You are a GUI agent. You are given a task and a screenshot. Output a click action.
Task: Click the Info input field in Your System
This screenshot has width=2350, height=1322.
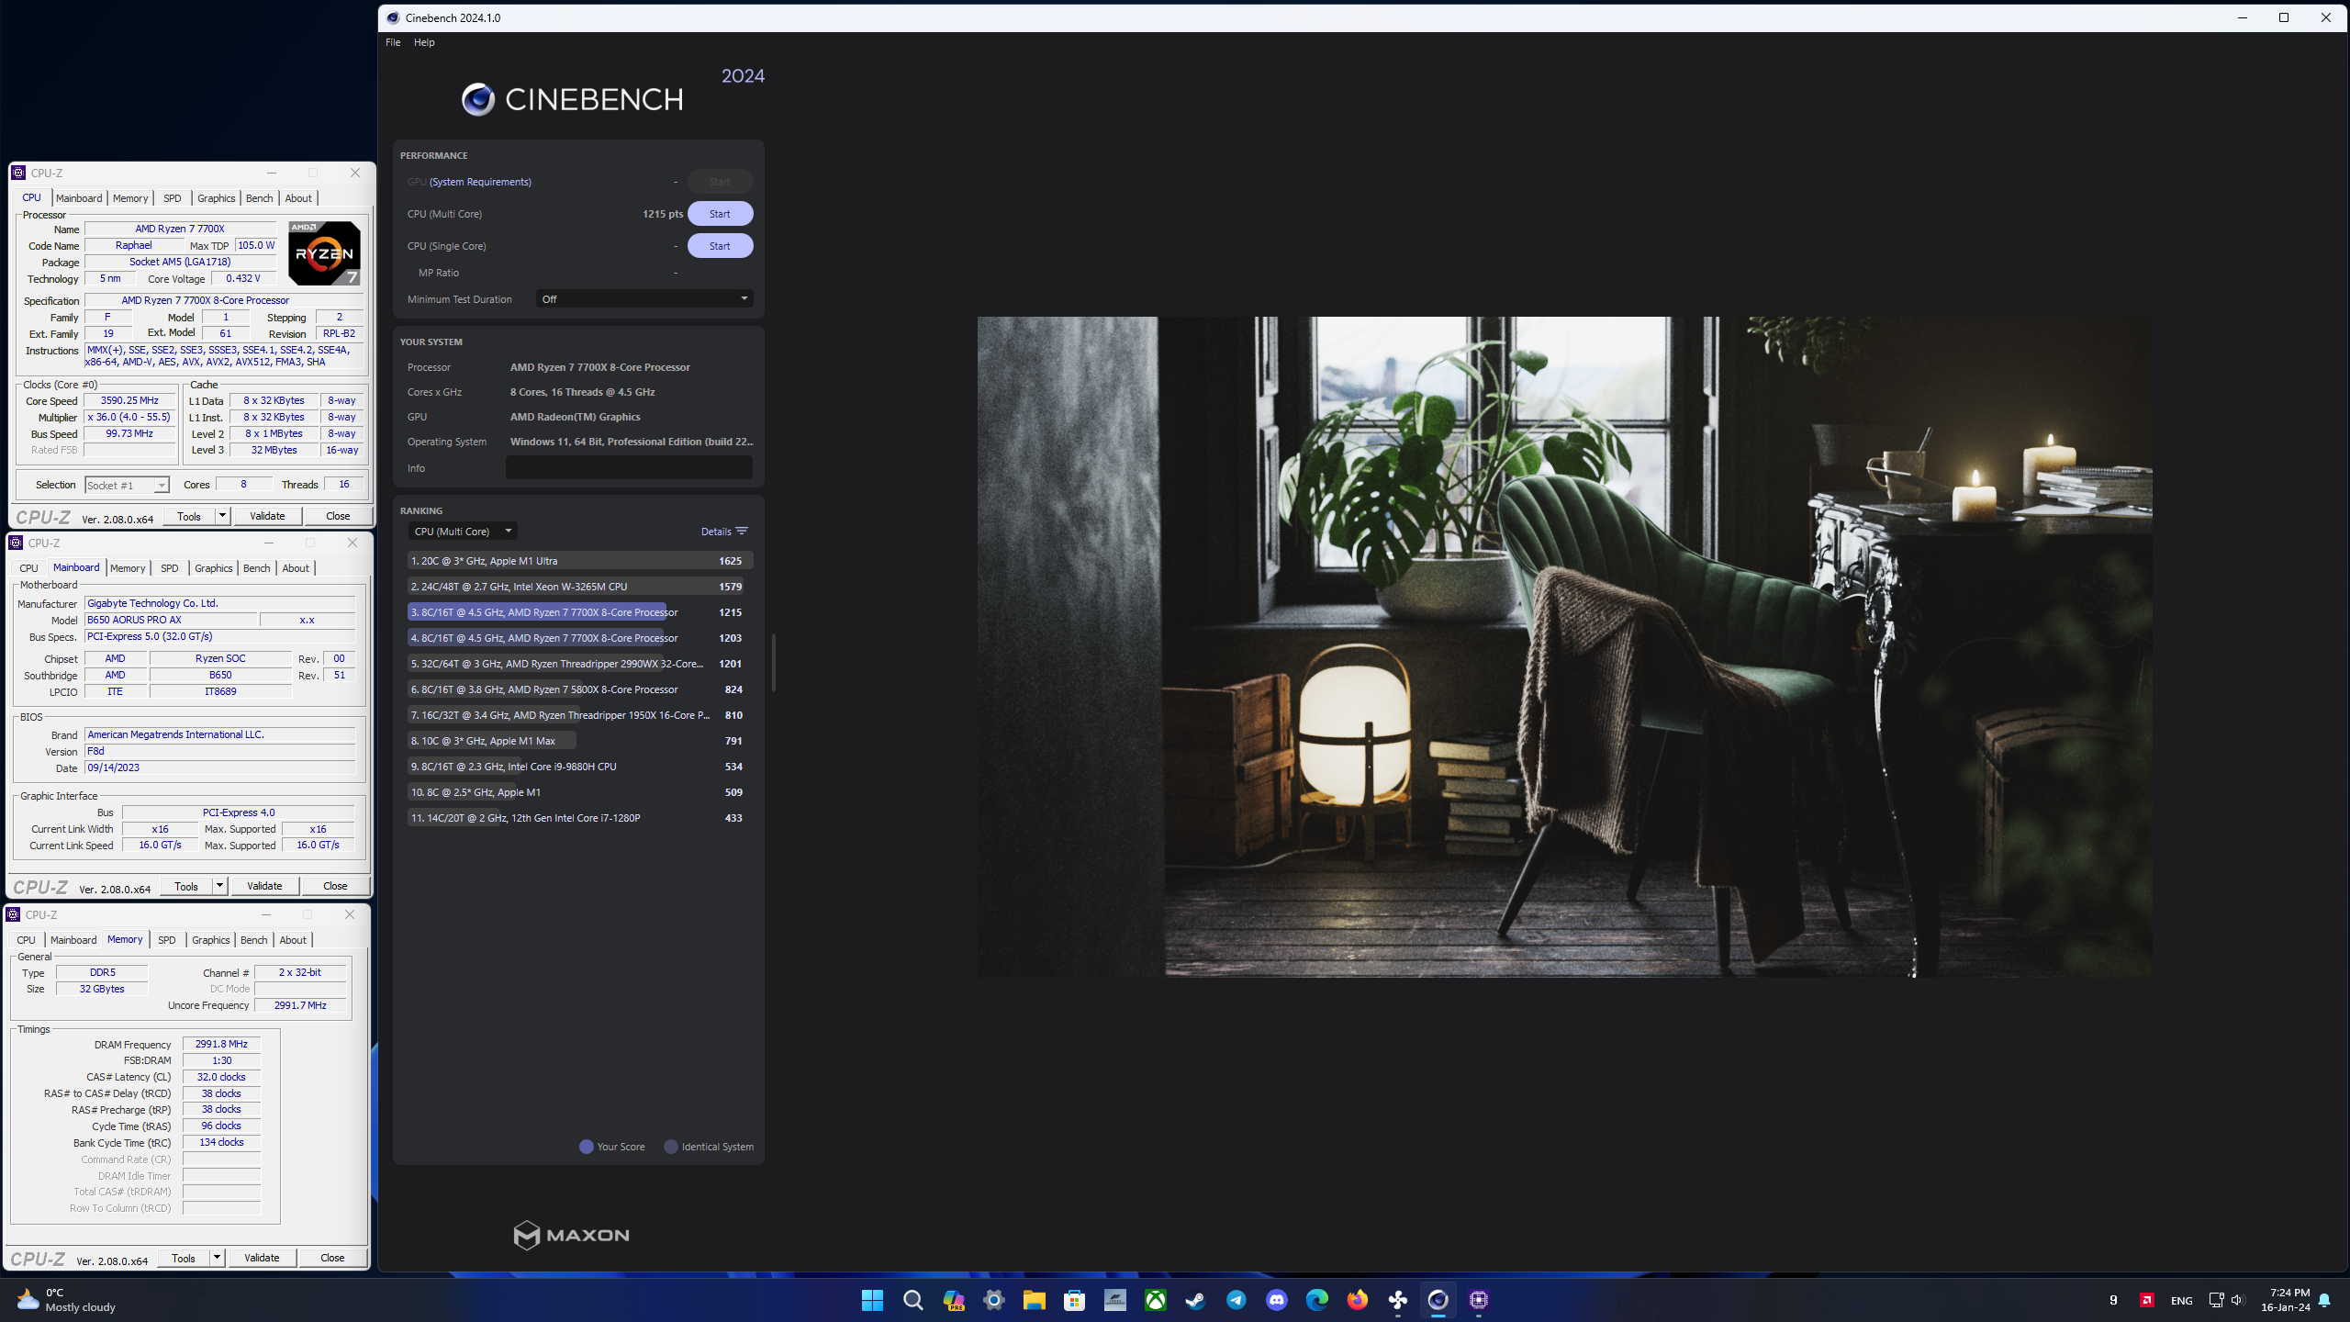click(x=629, y=468)
